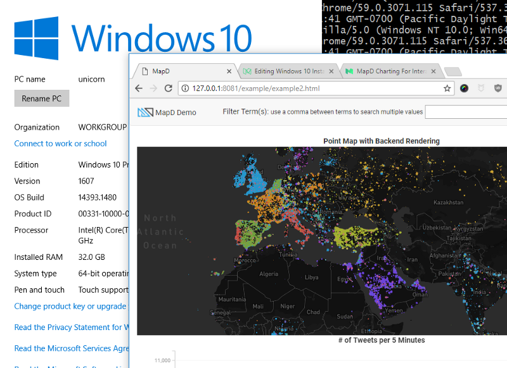This screenshot has width=507, height=368.
Task: Open Change product key or upgrade link
Action: click(71, 306)
